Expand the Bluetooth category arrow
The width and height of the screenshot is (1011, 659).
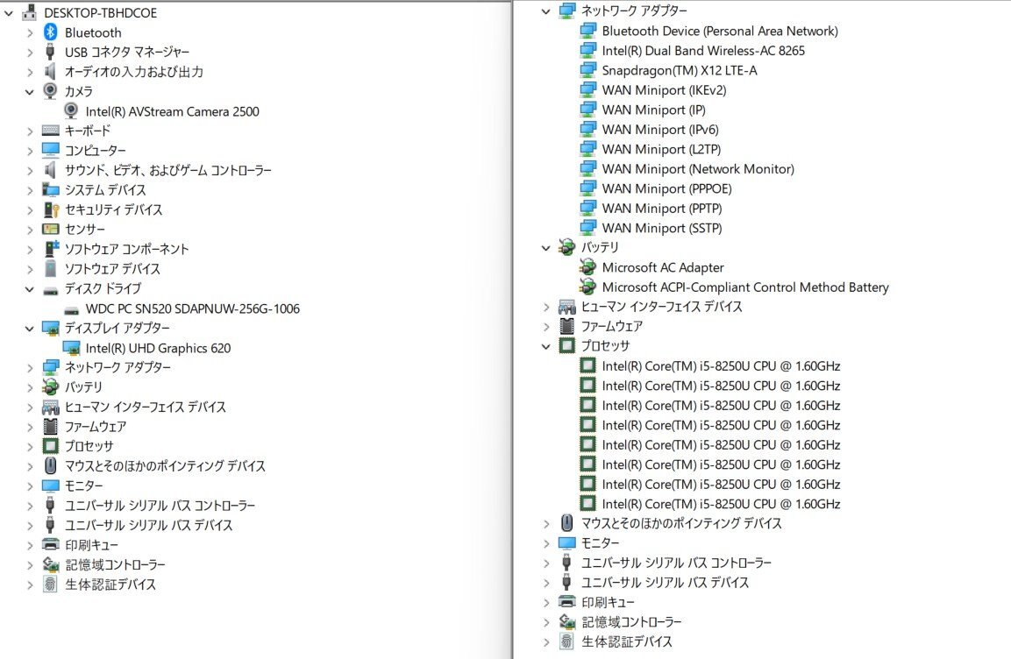pyautogui.click(x=30, y=32)
